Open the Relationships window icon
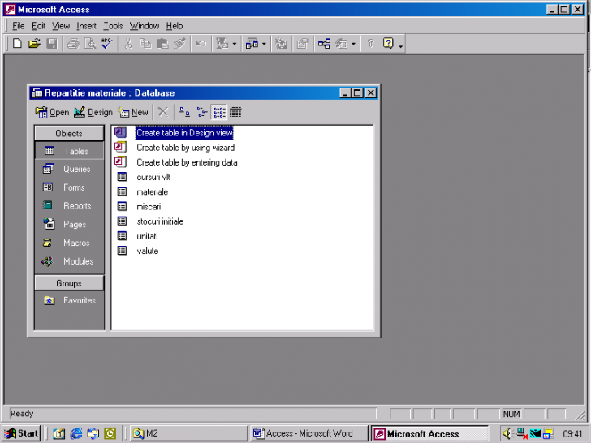The height and width of the screenshot is (443, 591). (x=324, y=44)
